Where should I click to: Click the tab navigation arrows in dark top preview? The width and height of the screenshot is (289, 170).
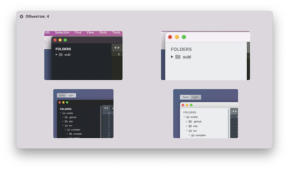[116, 48]
